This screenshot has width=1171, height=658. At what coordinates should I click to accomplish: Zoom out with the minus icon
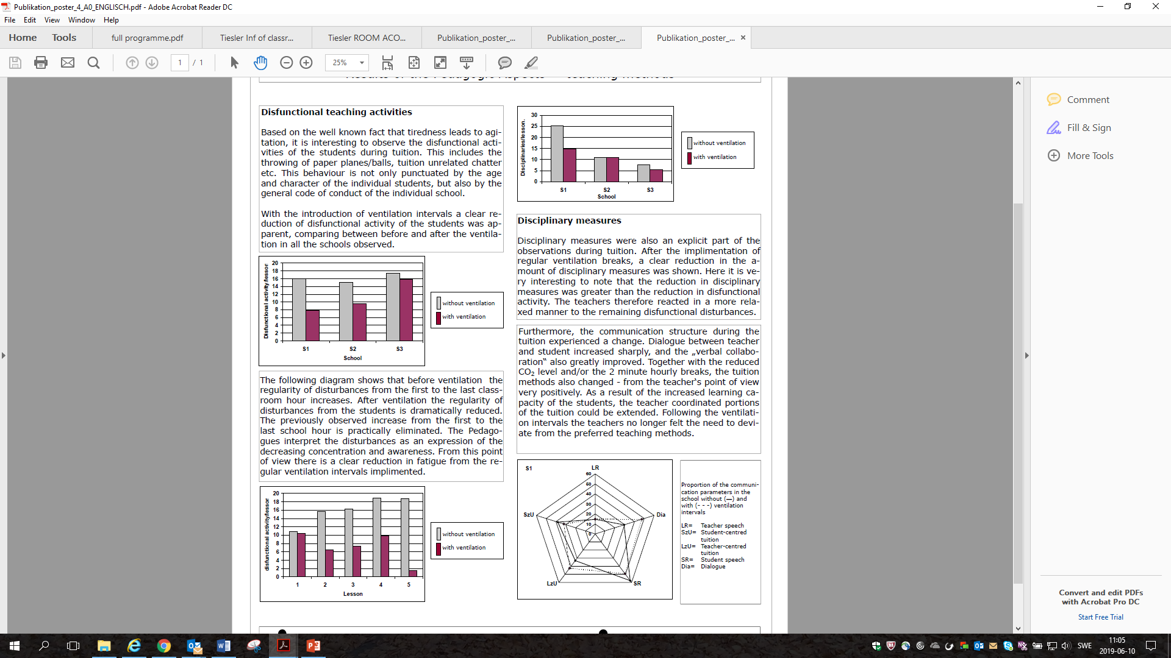pyautogui.click(x=287, y=63)
